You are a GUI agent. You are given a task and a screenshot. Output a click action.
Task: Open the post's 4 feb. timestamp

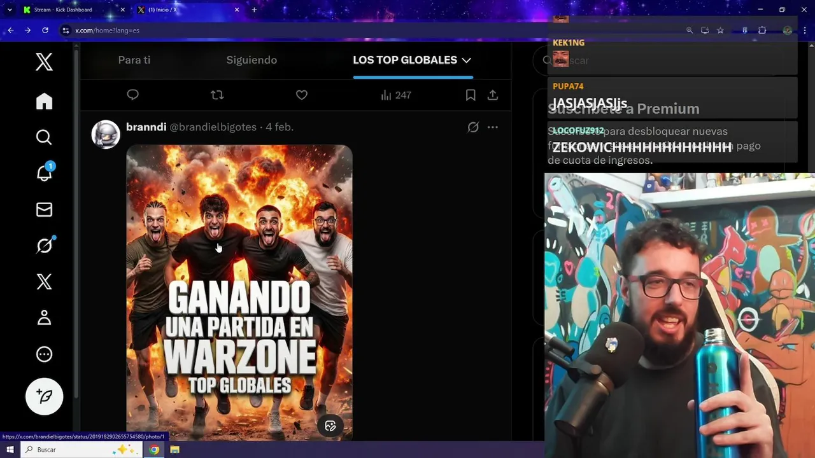tap(280, 127)
